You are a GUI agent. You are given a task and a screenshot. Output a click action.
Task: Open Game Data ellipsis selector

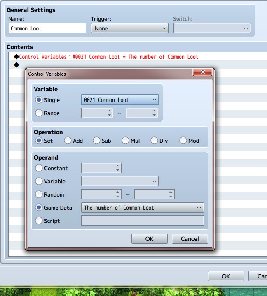199,208
